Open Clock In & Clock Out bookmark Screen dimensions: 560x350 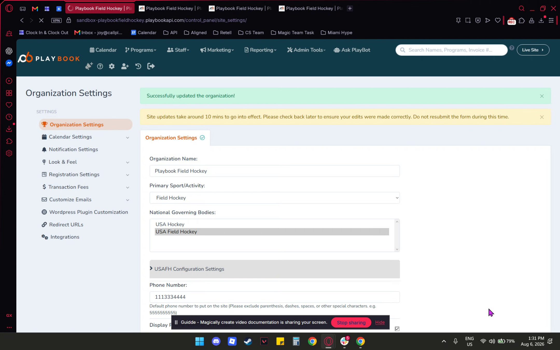pos(44,33)
